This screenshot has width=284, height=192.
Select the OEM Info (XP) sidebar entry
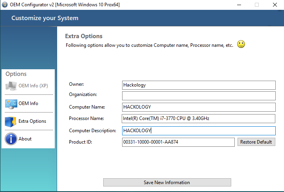tap(33, 86)
